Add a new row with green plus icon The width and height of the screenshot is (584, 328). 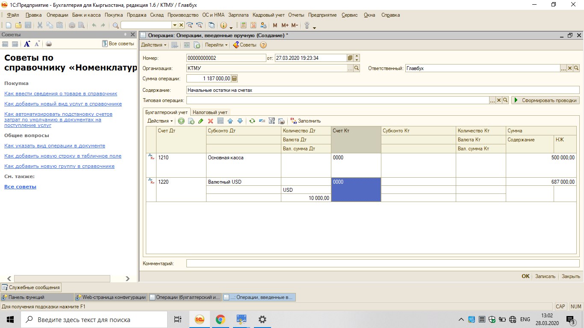(181, 121)
